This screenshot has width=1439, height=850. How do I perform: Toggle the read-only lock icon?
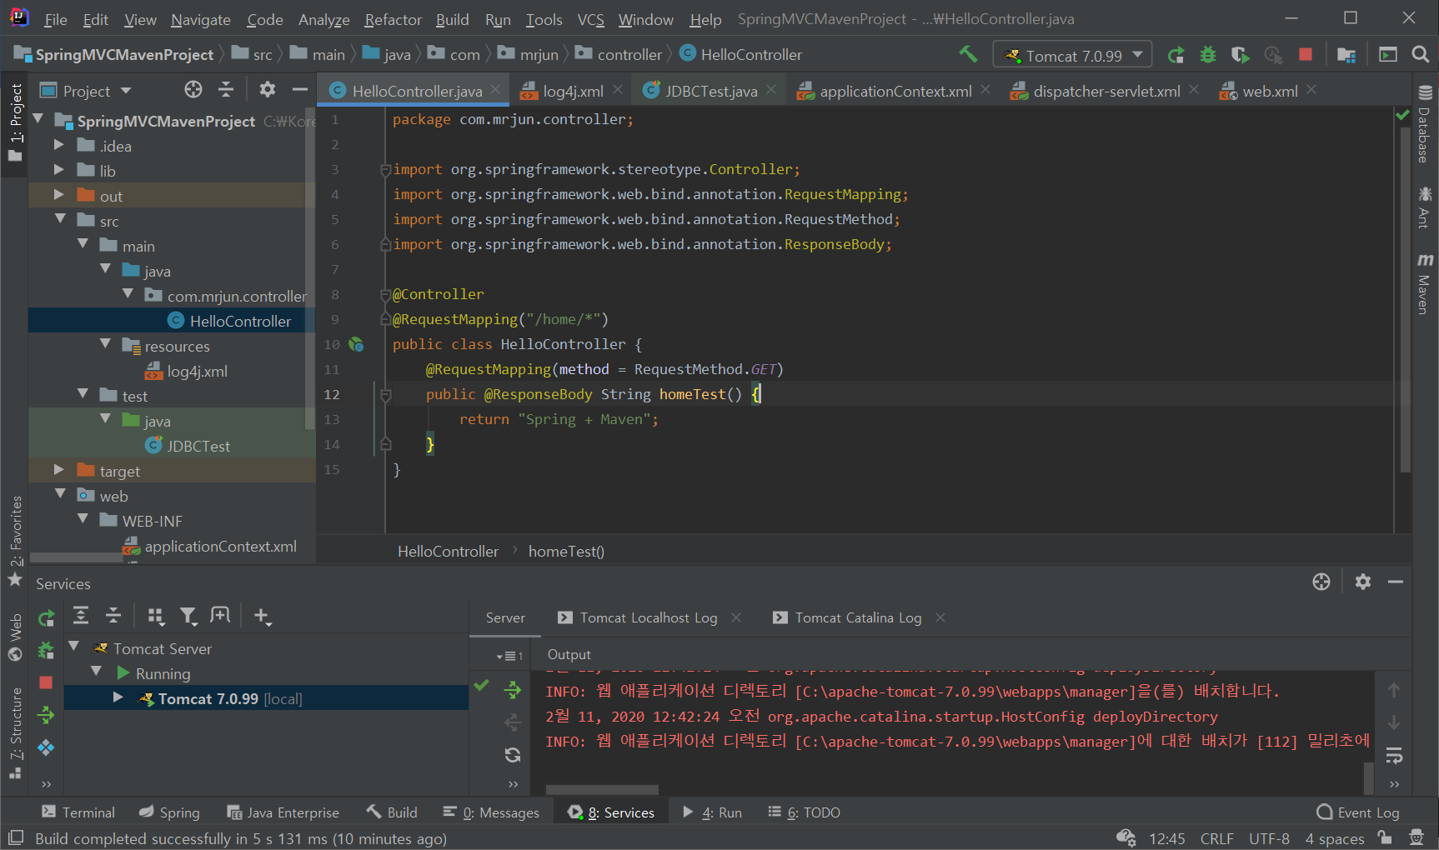tap(1385, 837)
